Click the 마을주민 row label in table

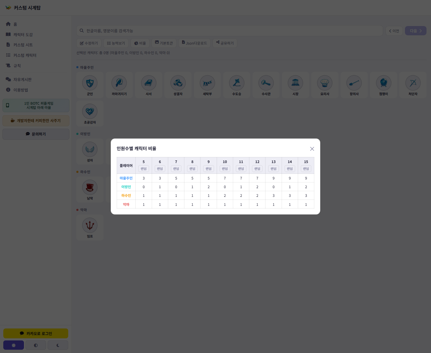click(x=126, y=178)
